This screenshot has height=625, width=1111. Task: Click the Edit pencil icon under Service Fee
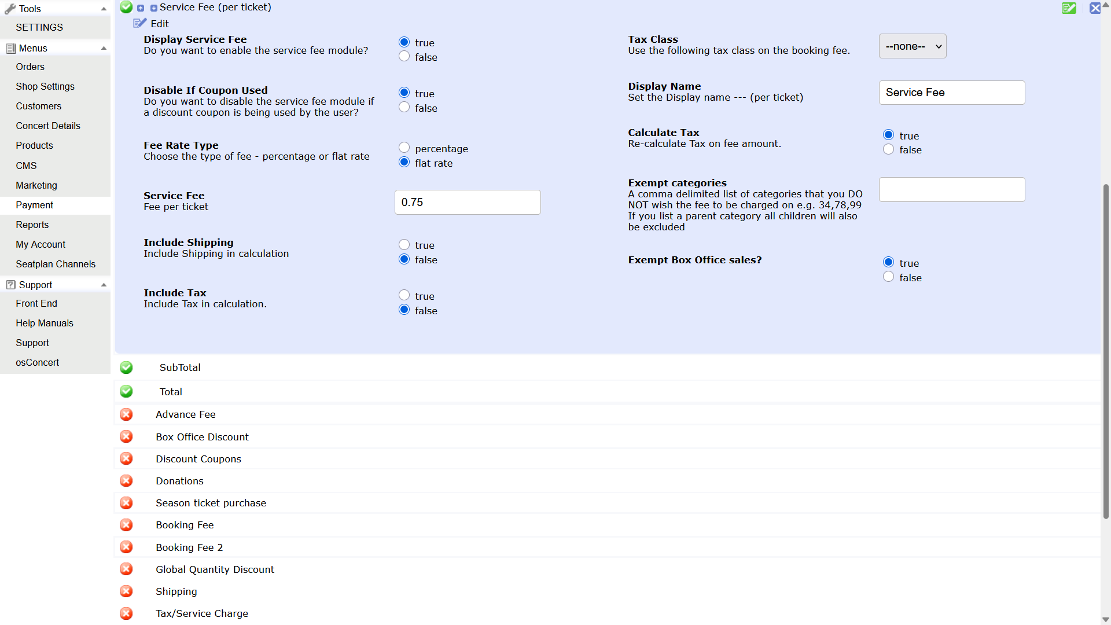[x=139, y=23]
